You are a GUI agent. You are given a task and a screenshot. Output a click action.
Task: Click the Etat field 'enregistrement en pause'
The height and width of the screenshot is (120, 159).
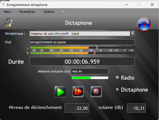click(x=82, y=42)
